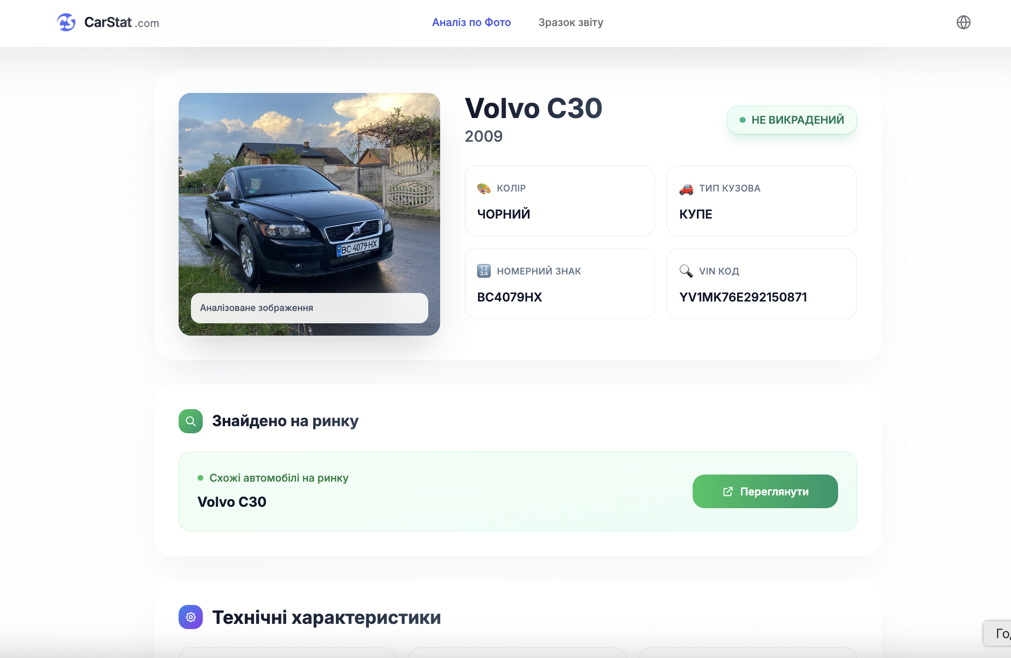The width and height of the screenshot is (1011, 658).
Task: Click the Аналізоване зображення caption label
Action: pyautogui.click(x=256, y=308)
